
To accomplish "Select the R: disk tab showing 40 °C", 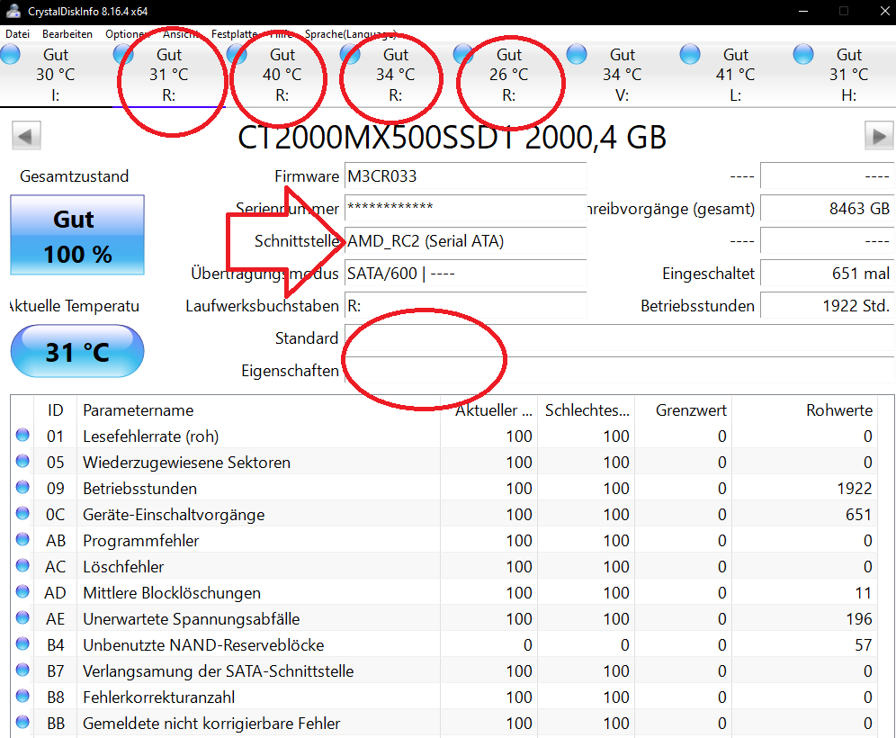I will point(282,75).
